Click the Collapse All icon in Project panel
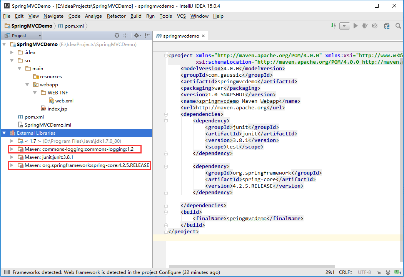 (x=125, y=35)
